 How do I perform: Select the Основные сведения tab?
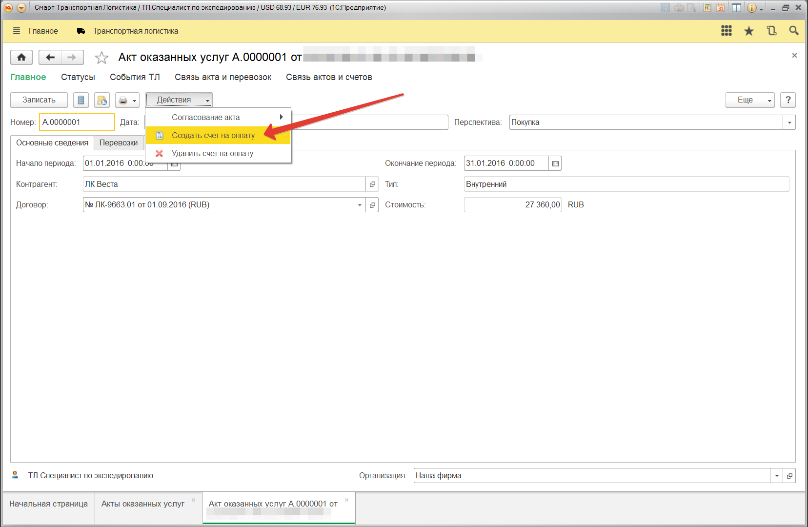52,142
